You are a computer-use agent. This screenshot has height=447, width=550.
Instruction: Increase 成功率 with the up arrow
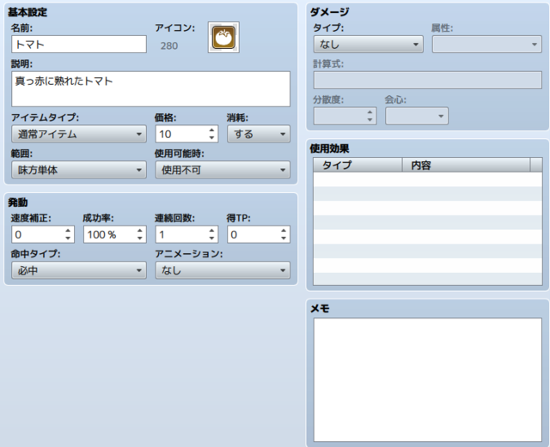[x=140, y=231]
